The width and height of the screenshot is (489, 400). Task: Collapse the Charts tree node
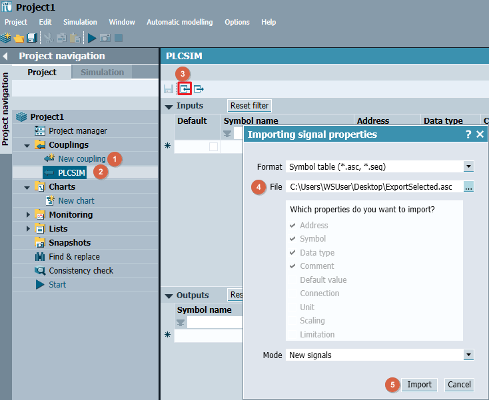[27, 188]
